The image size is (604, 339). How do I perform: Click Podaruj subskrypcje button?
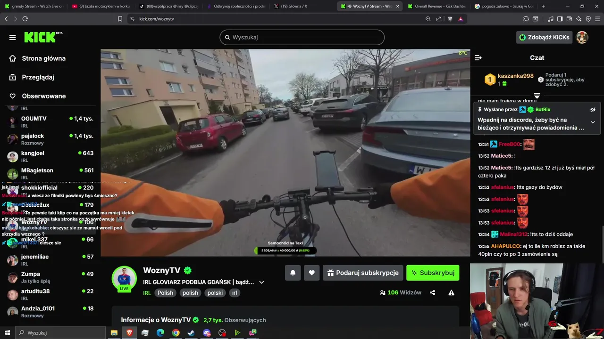point(363,273)
